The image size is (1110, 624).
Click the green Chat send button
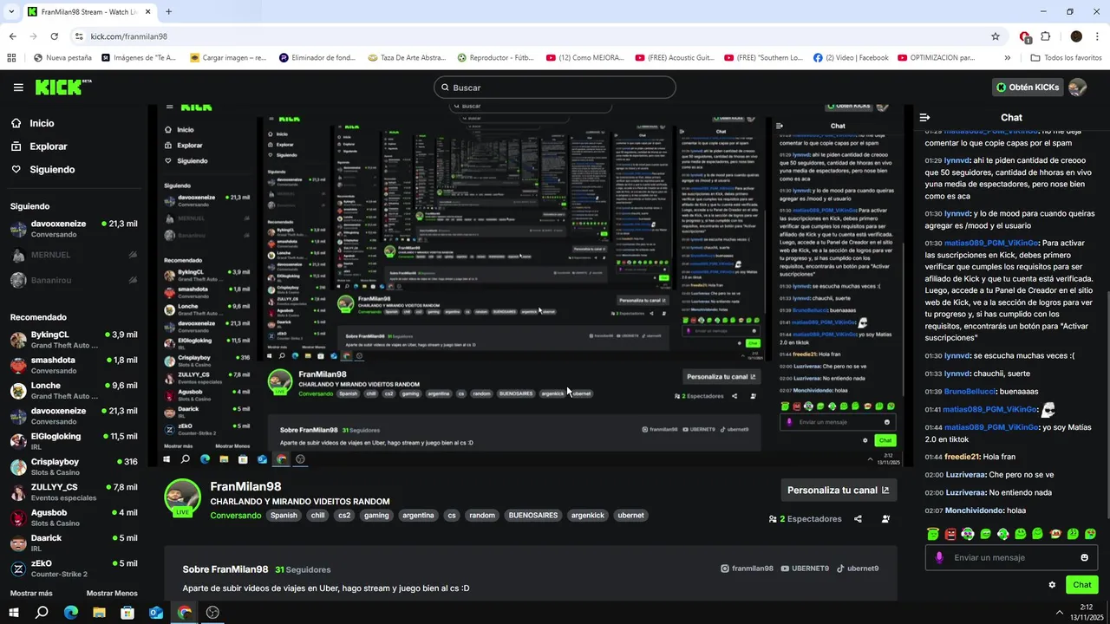tap(1081, 585)
